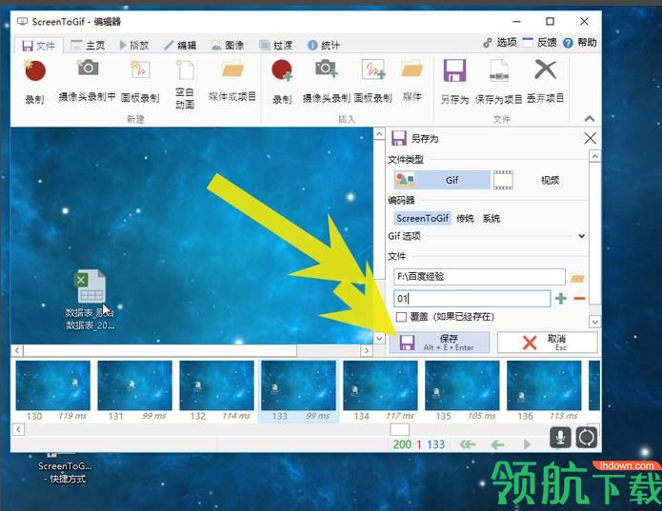662x511 pixels.
Task: Switch to the 过渡 tab
Action: (x=275, y=45)
